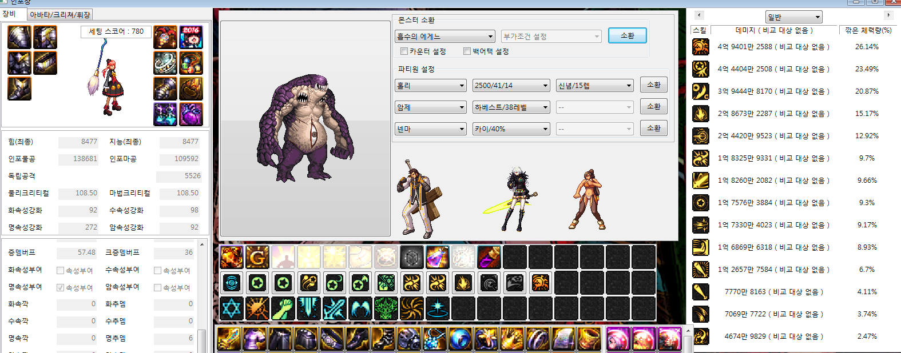
Task: Select the jester hat equipment icon
Action: point(165,37)
